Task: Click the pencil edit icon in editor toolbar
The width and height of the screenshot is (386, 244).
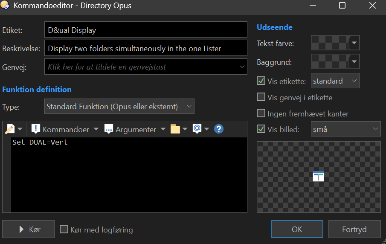Action: coord(10,129)
